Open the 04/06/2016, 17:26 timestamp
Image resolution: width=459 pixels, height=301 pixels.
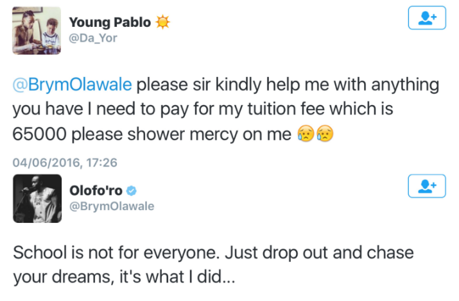(x=65, y=163)
